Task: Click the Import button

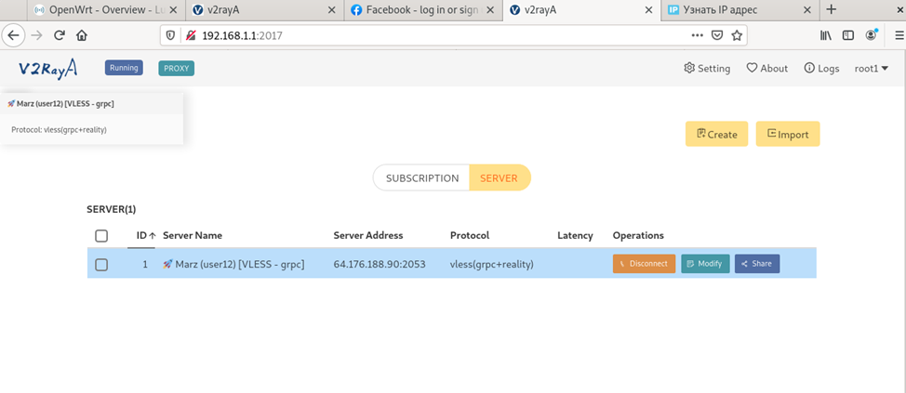Action: click(x=787, y=135)
